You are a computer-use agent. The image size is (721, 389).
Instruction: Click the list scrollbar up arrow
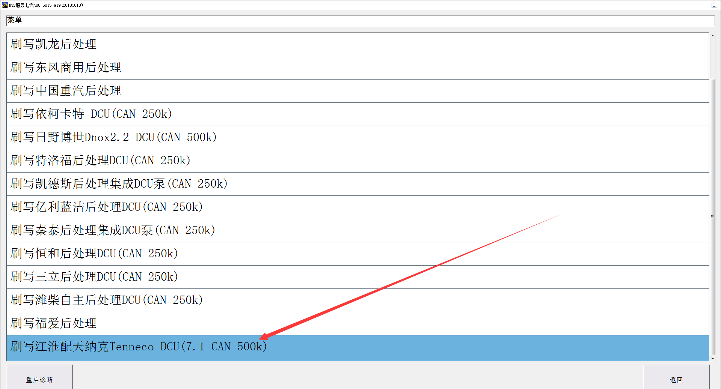coord(712,36)
